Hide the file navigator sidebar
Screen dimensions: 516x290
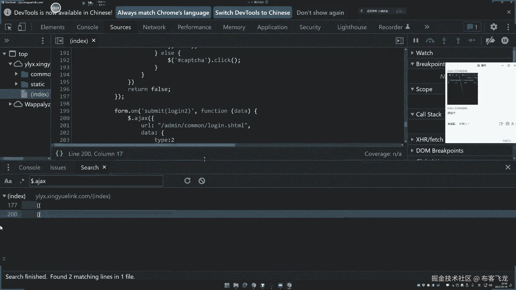(59, 41)
